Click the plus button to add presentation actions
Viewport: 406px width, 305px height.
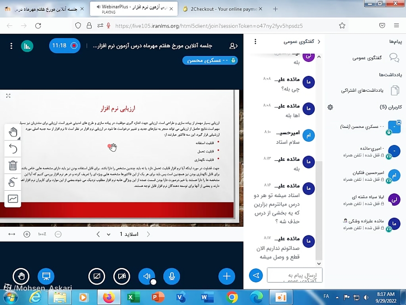[x=226, y=276]
